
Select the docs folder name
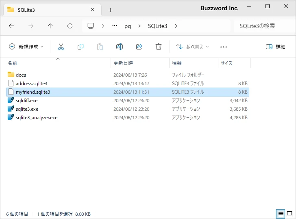21,75
